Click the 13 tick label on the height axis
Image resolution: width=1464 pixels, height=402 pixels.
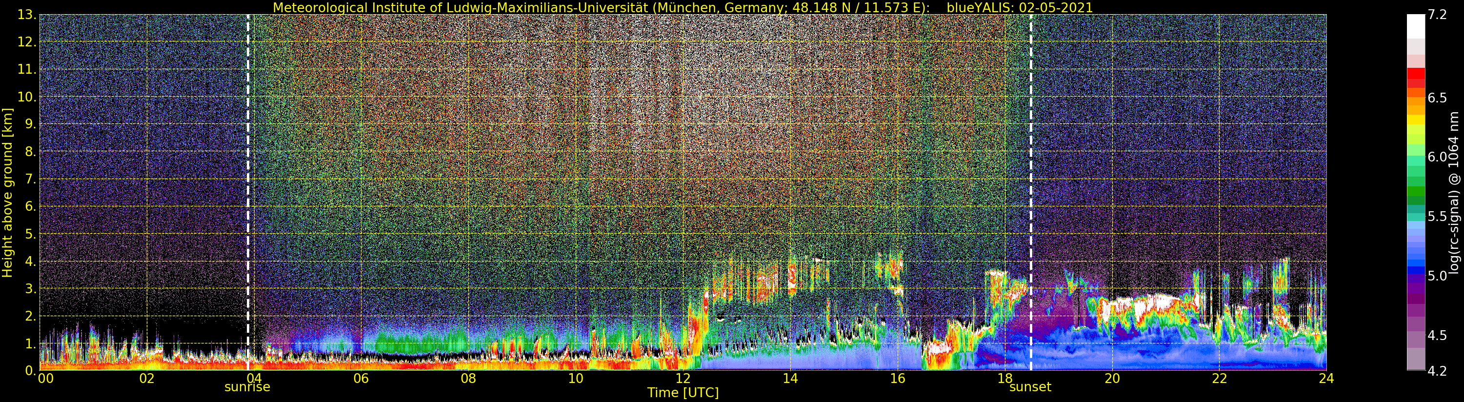point(26,15)
